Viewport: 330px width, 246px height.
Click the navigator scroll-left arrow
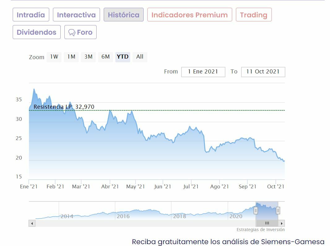click(32, 223)
